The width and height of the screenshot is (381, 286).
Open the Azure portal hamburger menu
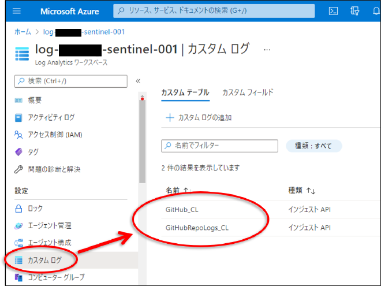[17, 11]
